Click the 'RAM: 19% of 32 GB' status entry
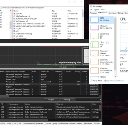Image resolution: width=128 pixels, height=125 pixels. [14, 123]
